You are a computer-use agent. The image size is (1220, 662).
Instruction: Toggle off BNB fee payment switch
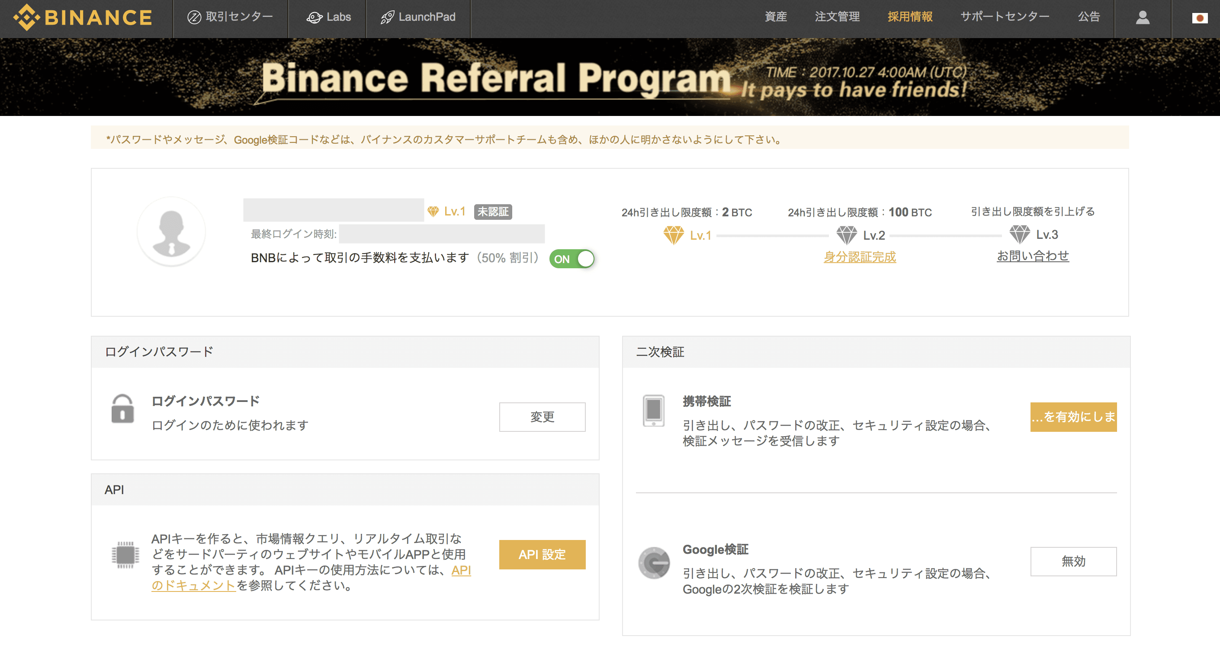point(571,259)
